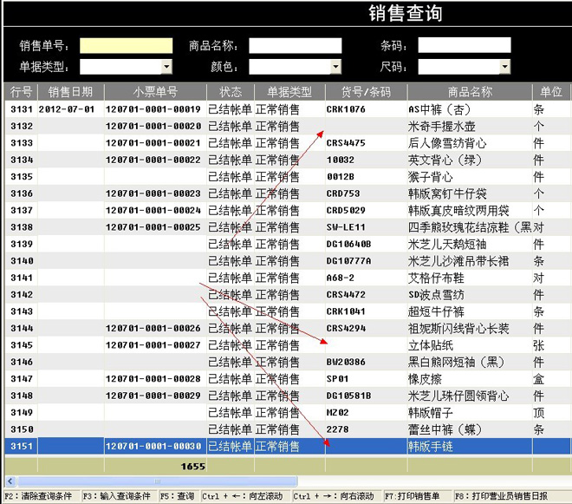Click item code MZ02
This screenshot has height=504, width=572.
[x=337, y=412]
